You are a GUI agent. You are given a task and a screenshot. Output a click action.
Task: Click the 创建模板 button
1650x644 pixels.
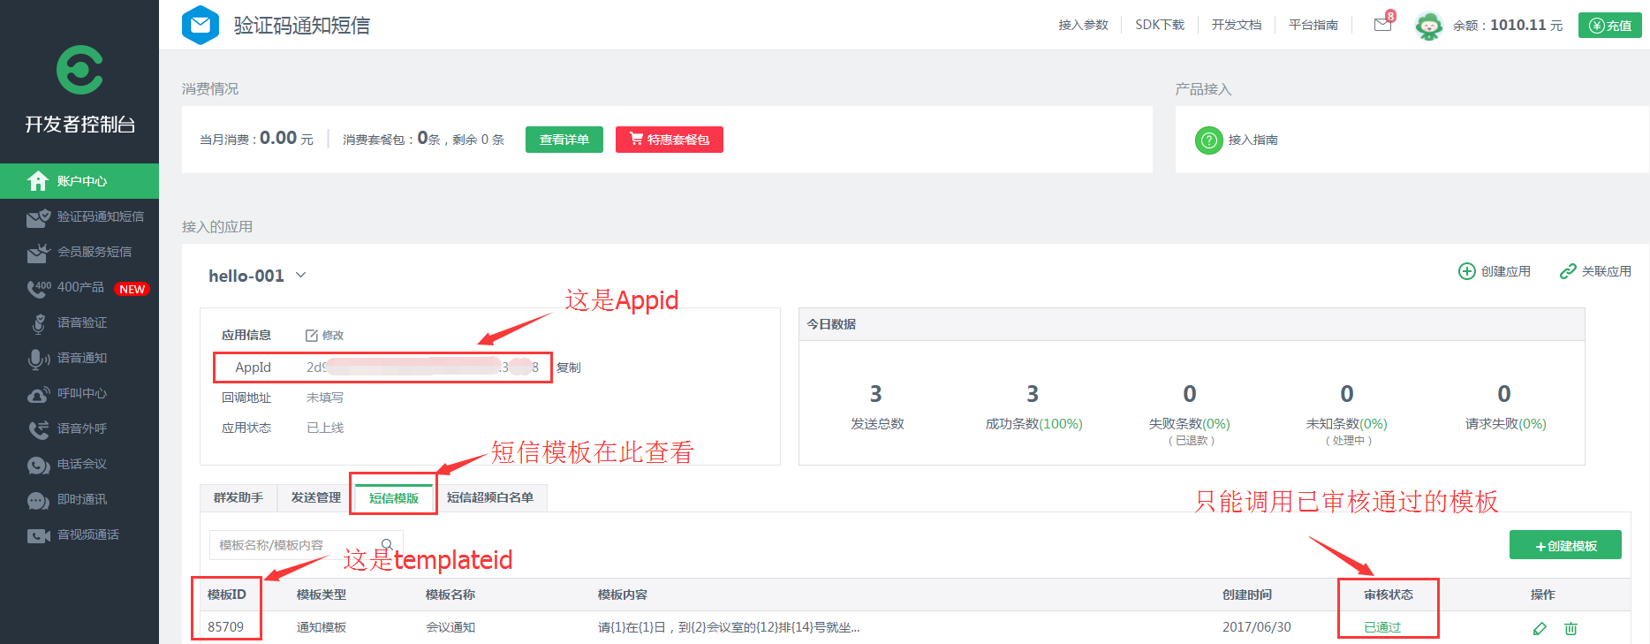click(1565, 545)
